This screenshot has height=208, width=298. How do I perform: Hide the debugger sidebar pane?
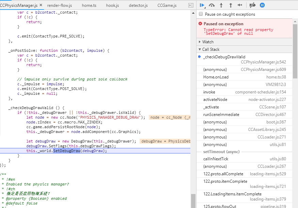tap(191, 5)
